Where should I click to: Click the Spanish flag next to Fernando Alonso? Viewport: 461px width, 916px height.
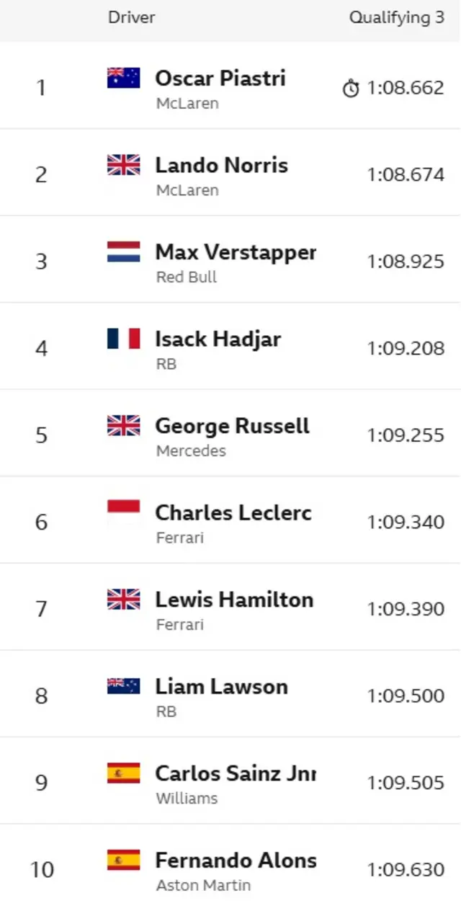[x=123, y=860]
